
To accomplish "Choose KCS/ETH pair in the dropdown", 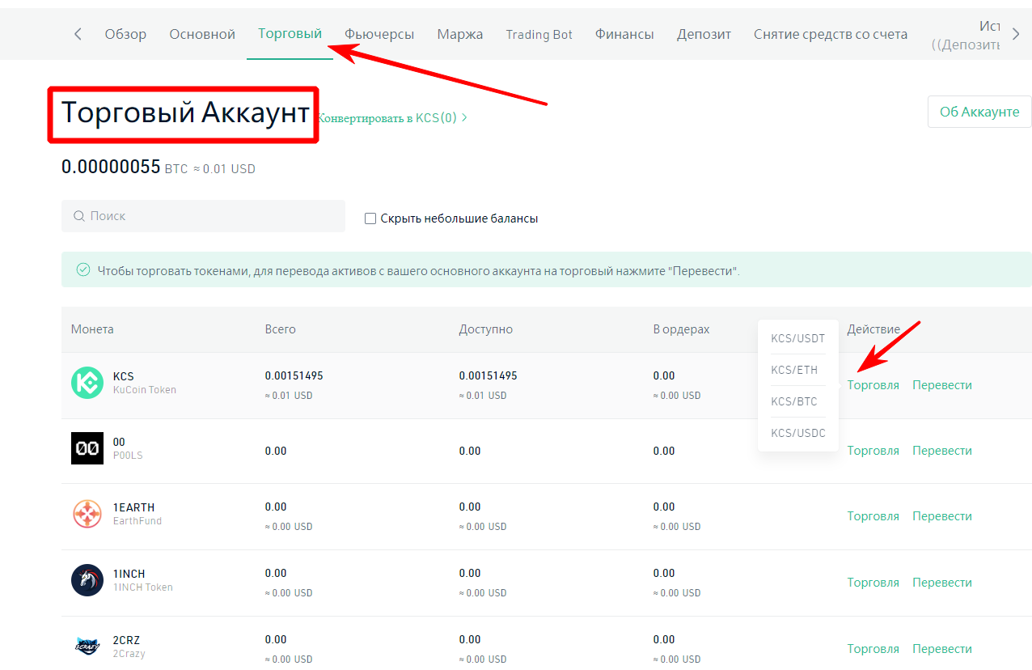I will point(794,370).
